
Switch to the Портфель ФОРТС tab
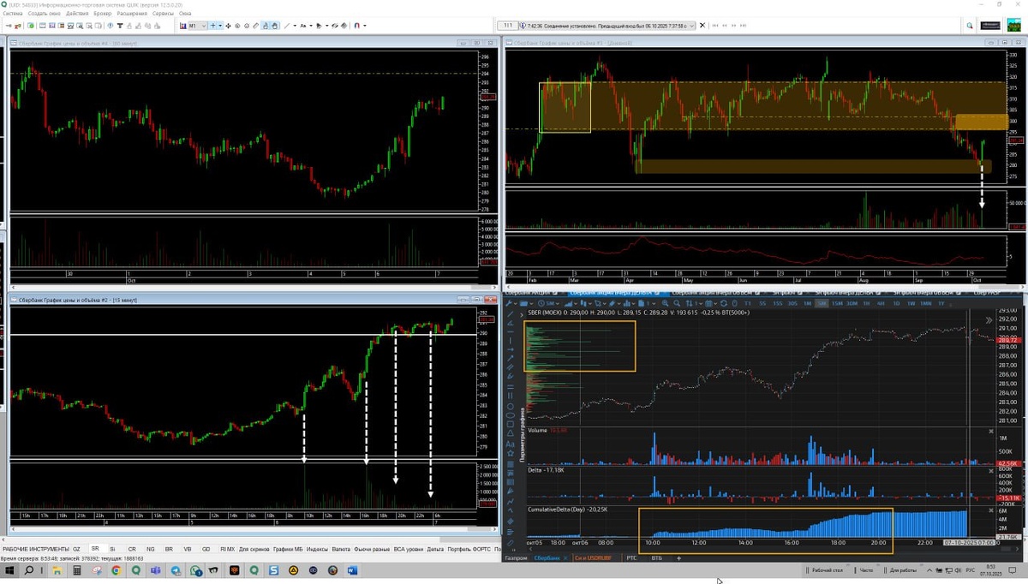(x=469, y=549)
